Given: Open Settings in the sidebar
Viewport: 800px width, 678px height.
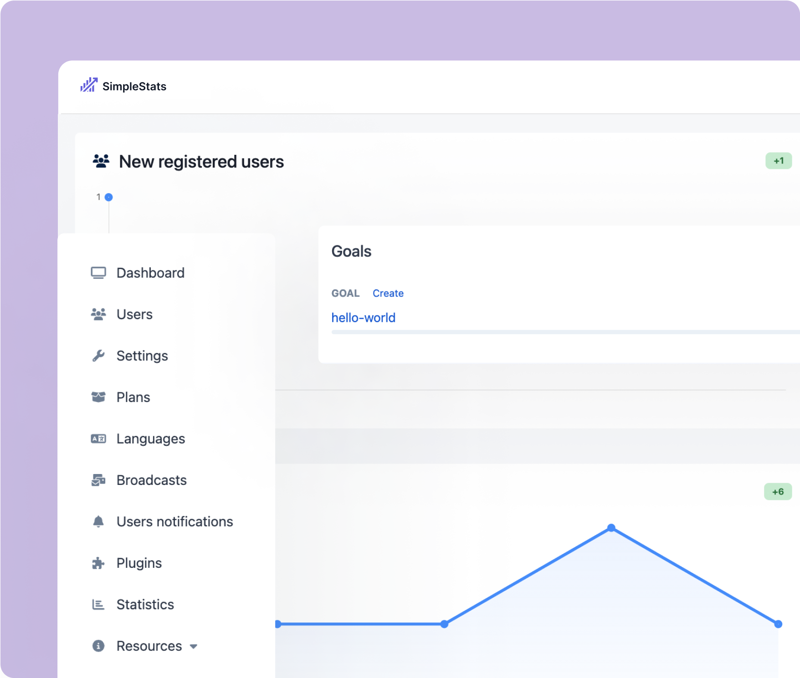Looking at the screenshot, I should click(142, 356).
